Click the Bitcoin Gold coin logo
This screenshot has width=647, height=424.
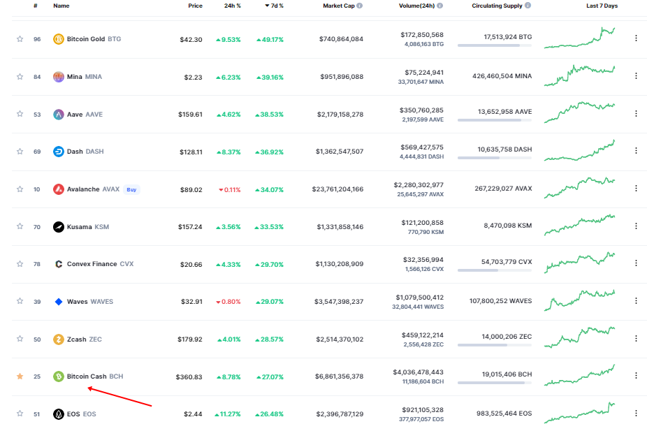59,39
